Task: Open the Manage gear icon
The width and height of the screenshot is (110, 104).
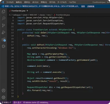Action: pyautogui.click(x=3, y=97)
